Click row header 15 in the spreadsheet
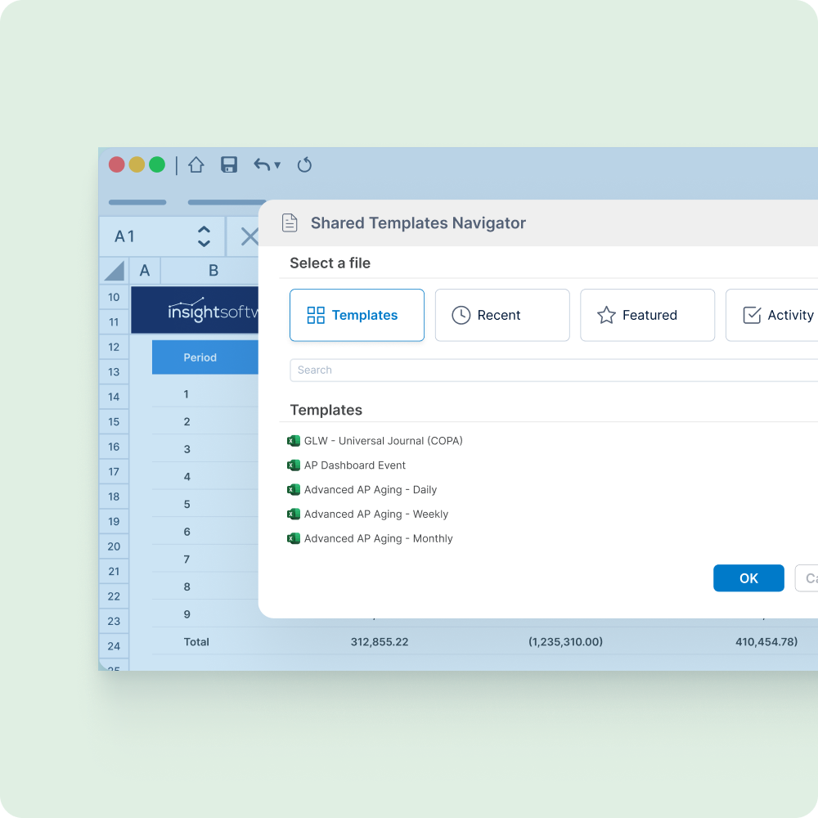The image size is (818, 818). pyautogui.click(x=114, y=421)
